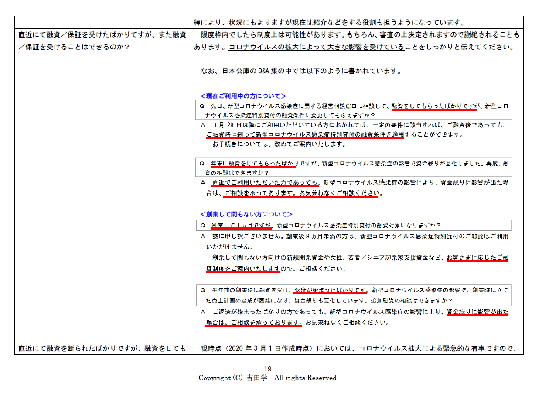Click red-underlined 'ご融資時に遡って' answer phrase
Image resolution: width=549 pixels, height=395 pixels.
(230, 135)
